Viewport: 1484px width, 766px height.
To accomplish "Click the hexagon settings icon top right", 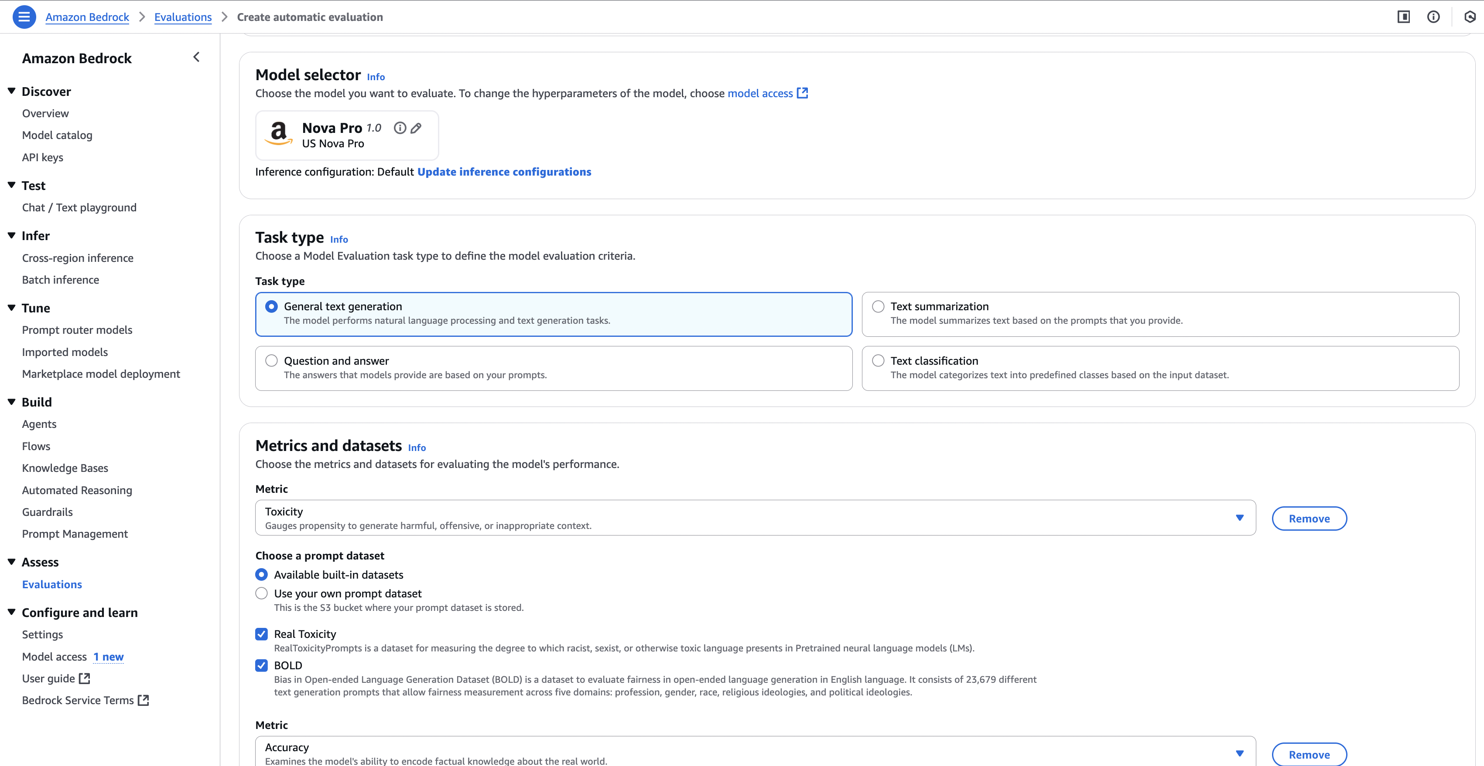I will (x=1470, y=17).
